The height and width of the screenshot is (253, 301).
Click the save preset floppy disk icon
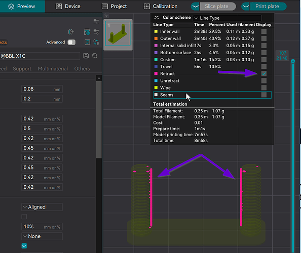pos(86,56)
